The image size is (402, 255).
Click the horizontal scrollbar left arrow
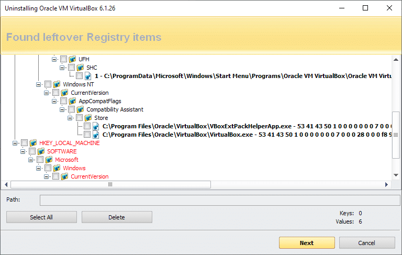[x=6, y=184]
